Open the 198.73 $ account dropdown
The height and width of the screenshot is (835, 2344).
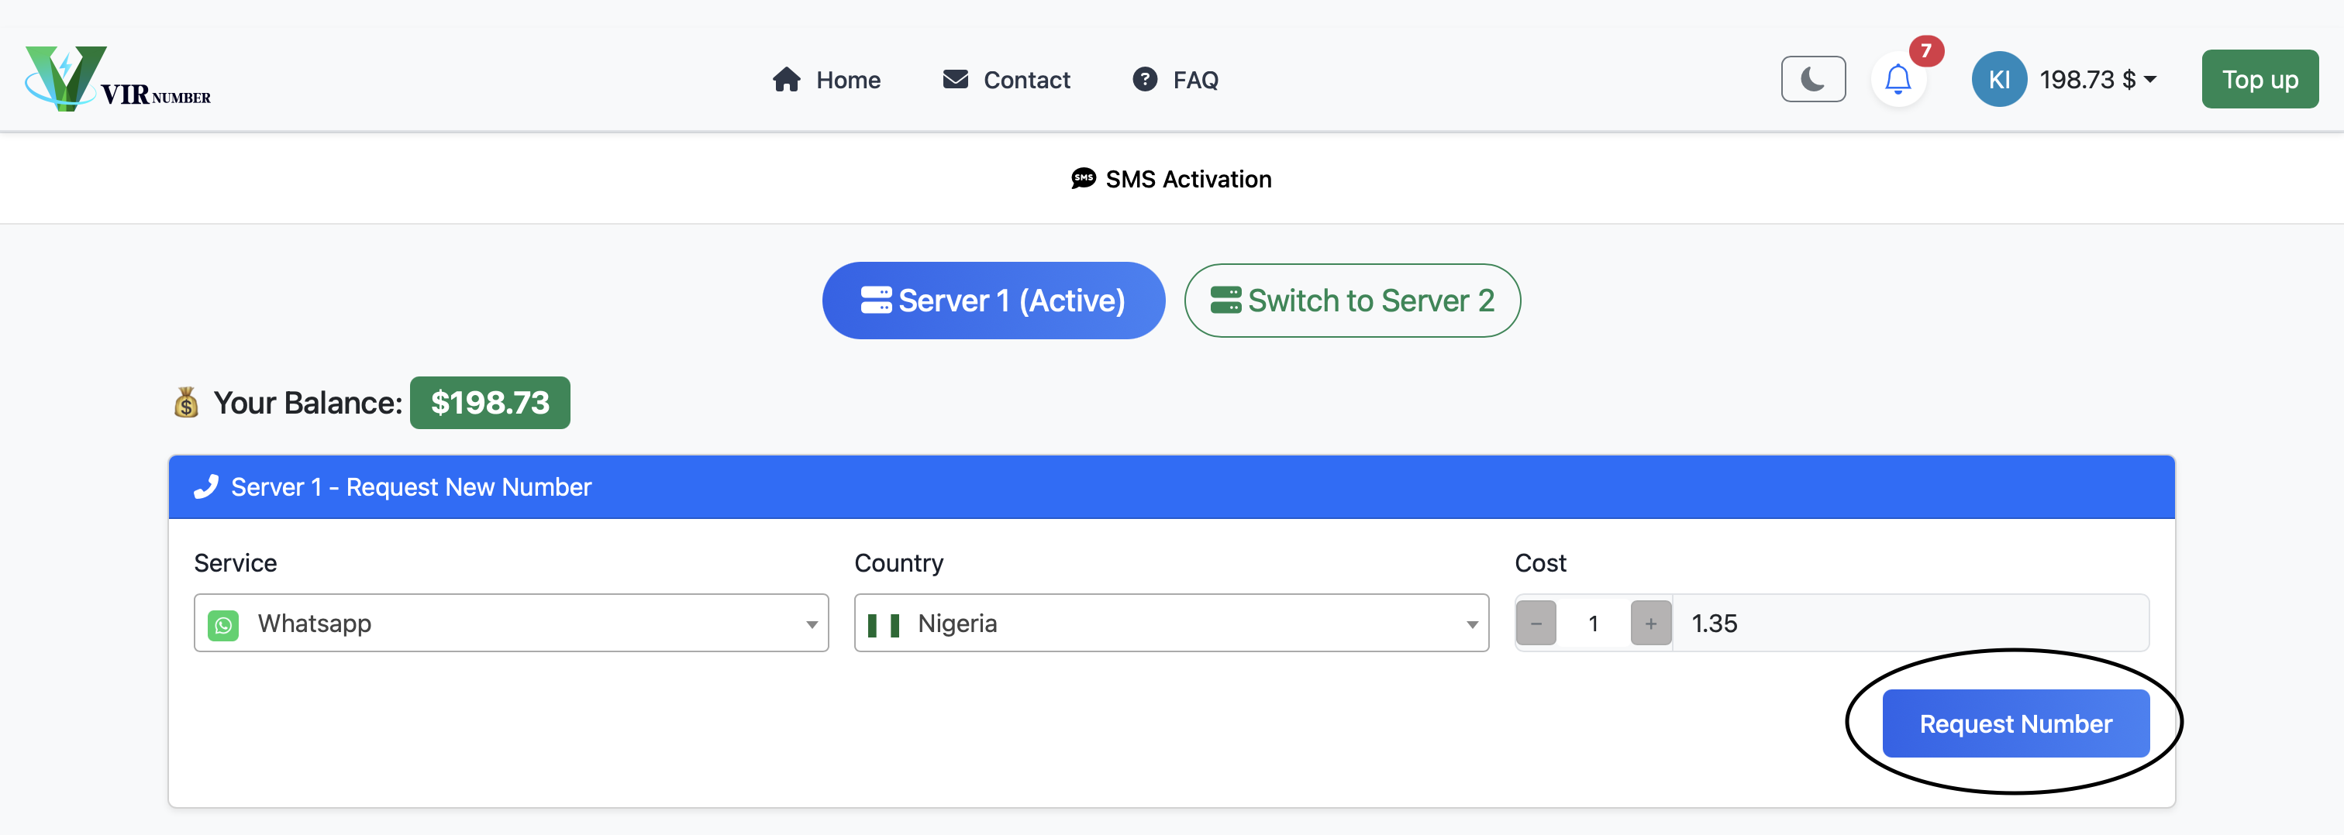click(x=2097, y=80)
